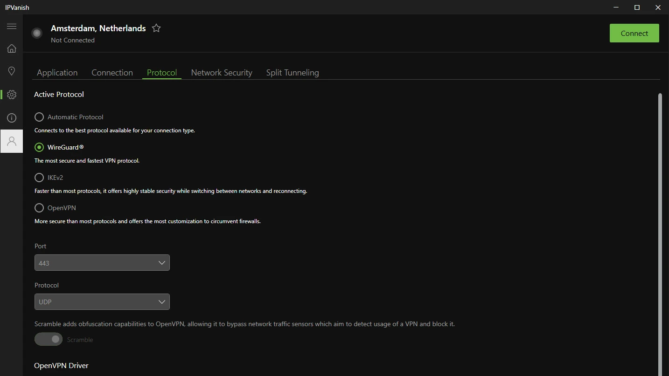Open the Settings gear icon

tap(12, 95)
